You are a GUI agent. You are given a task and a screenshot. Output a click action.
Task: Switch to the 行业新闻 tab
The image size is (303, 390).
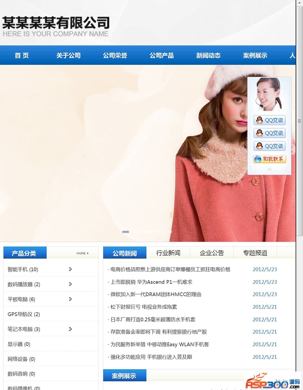click(x=168, y=253)
